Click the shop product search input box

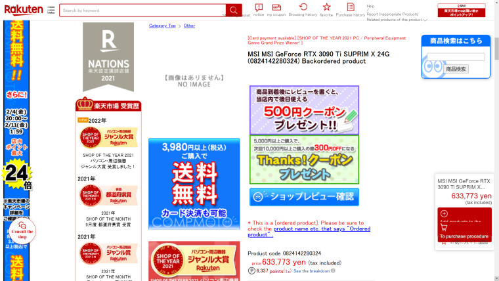click(456, 57)
